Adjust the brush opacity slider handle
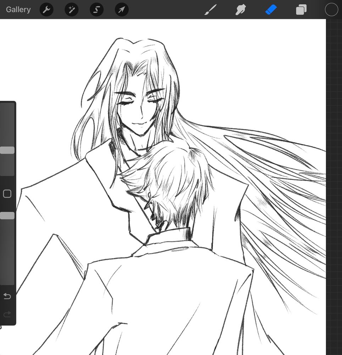This screenshot has width=342, height=355. point(7,215)
